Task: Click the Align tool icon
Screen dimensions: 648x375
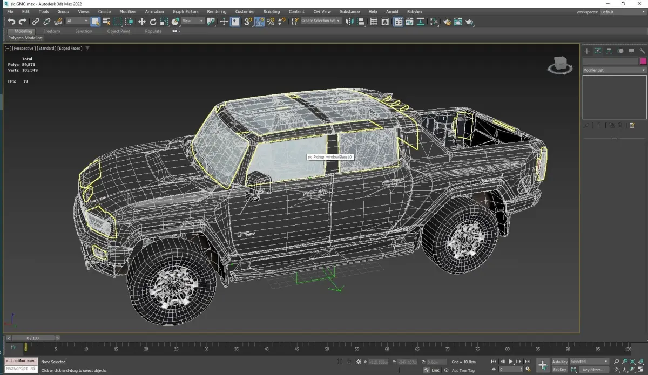Action: pyautogui.click(x=361, y=22)
